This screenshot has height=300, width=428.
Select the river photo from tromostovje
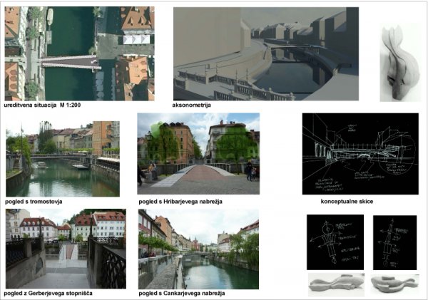[x=62, y=157]
